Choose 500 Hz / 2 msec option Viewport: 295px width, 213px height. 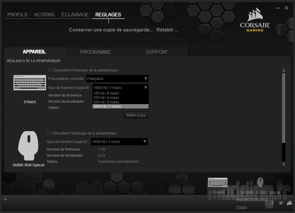click(x=121, y=102)
